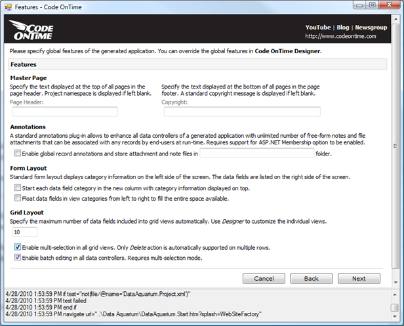Click the 'Page Header:' label
This screenshot has height=326, width=404.
[x=27, y=102]
